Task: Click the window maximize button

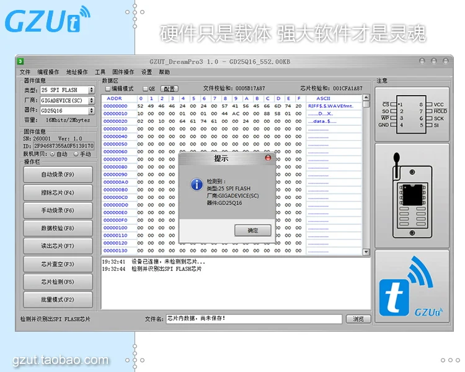Action: click(434, 61)
